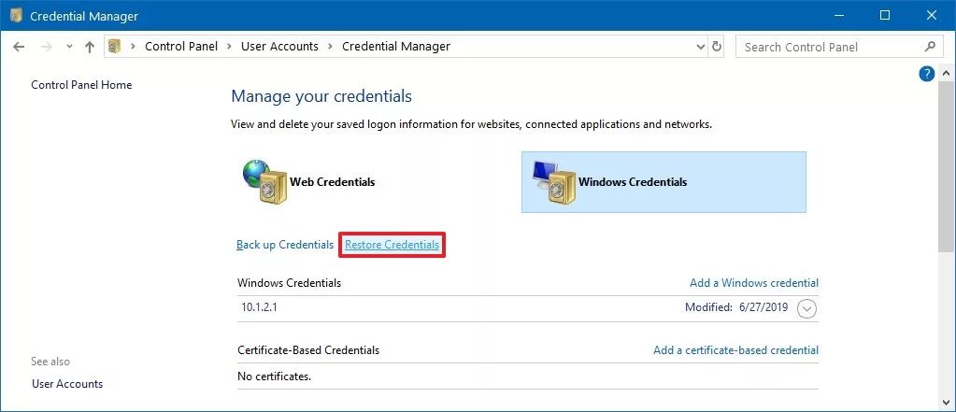This screenshot has width=956, height=412.
Task: Click the vertical scrollbar up arrow
Action: (x=947, y=75)
